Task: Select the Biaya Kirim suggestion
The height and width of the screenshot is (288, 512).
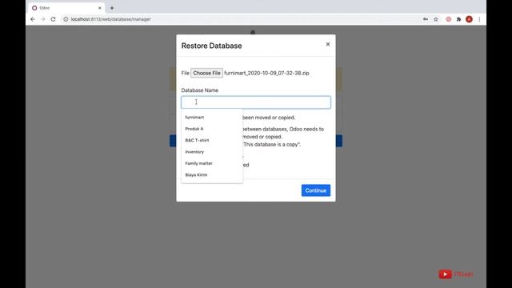Action: tap(212, 174)
